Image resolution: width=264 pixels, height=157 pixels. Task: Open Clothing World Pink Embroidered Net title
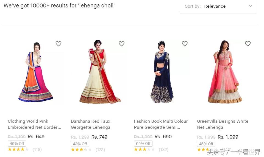point(34,124)
